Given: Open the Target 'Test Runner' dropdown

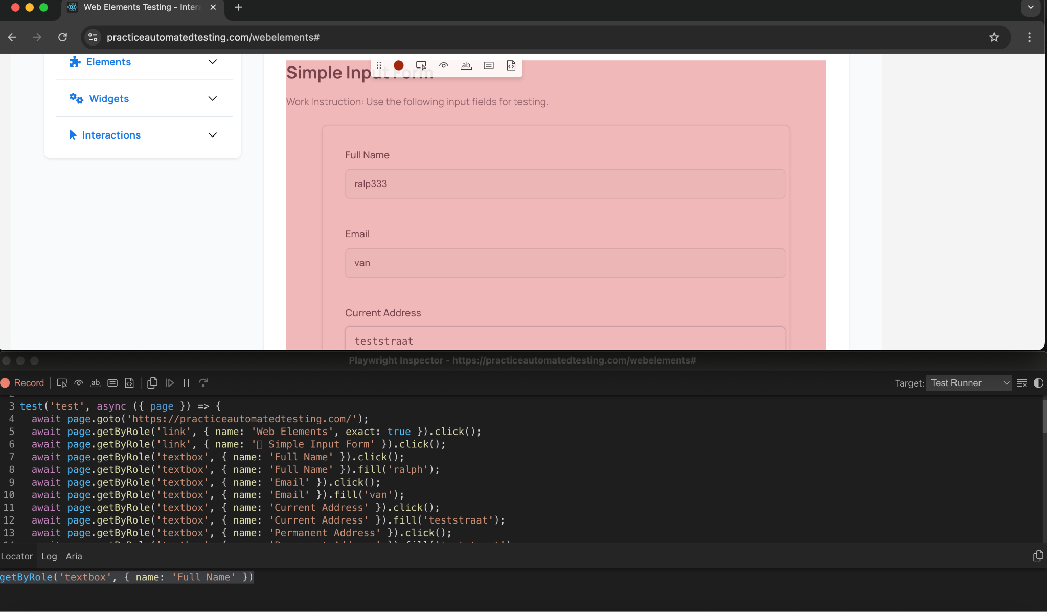Looking at the screenshot, I should [969, 383].
